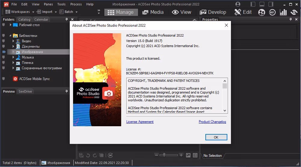The width and height of the screenshot is (301, 167).
Task: Expand toolbar overflow chevron
Action: click(x=99, y=12)
